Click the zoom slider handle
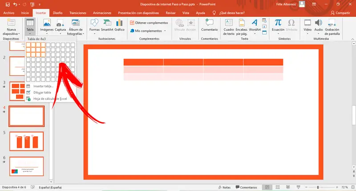This screenshot has width=356, height=191. pos(318,187)
